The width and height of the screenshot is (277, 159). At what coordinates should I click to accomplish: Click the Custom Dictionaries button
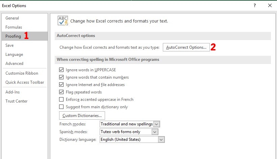coord(82,116)
